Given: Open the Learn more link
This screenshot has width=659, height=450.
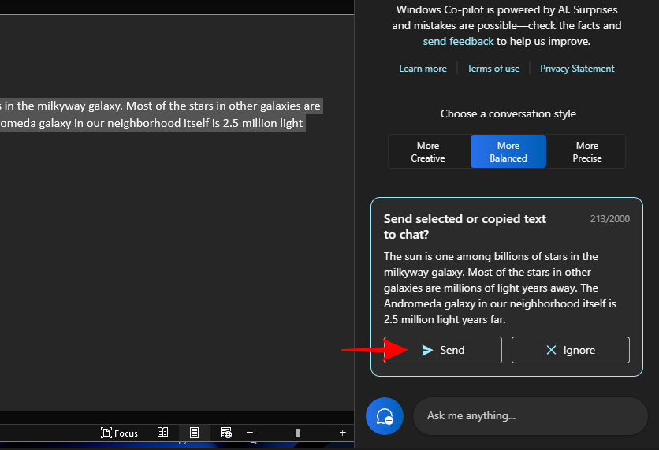Looking at the screenshot, I should tap(423, 69).
